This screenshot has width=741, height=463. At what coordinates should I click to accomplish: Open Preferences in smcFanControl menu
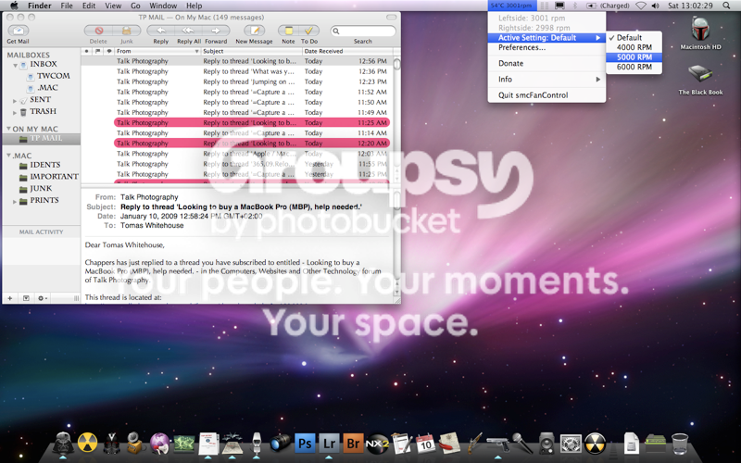point(546,47)
